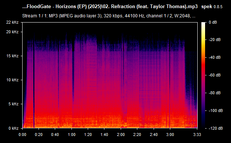Click the '5 kHz' frequency axis label
Image resolution: width=231 pixels, height=143 pixels.
13,104
